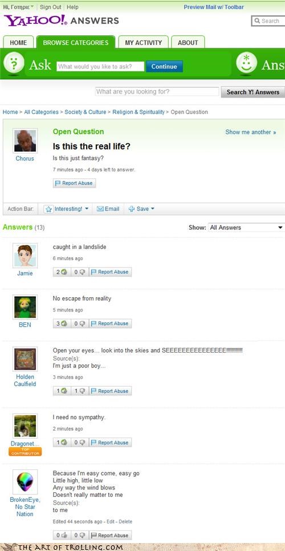
Task: Open BrokenEye's alien avatar thumbnail
Action: coord(25,482)
